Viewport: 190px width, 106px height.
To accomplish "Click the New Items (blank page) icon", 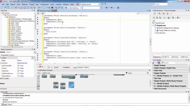I will (x=3, y=8).
